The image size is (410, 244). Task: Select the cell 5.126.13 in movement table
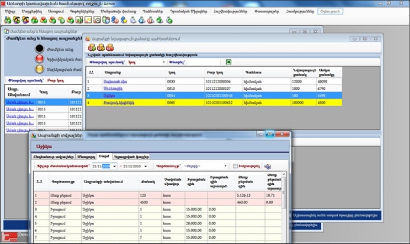[x=250, y=195]
